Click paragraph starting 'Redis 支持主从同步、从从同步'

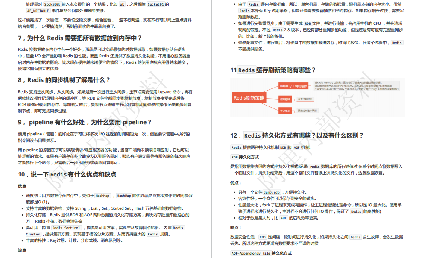point(105,101)
